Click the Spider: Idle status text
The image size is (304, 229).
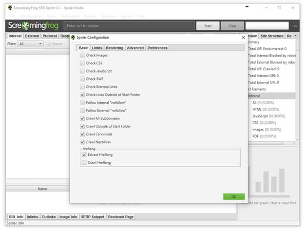pos(15,223)
